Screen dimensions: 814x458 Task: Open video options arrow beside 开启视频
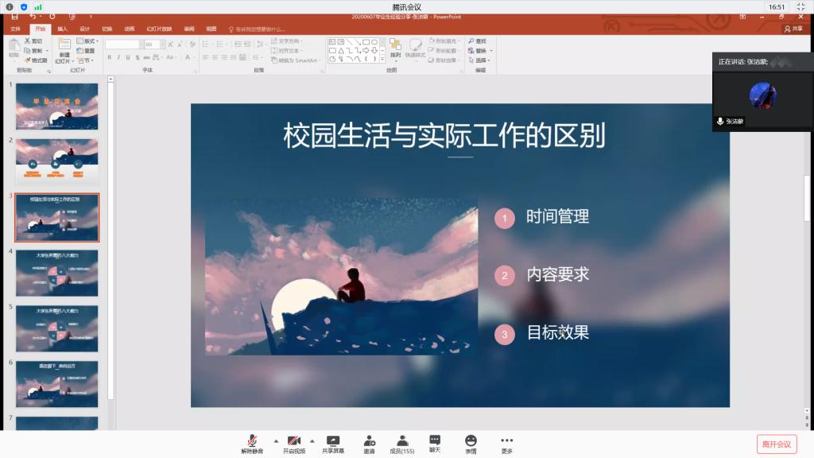(x=312, y=441)
